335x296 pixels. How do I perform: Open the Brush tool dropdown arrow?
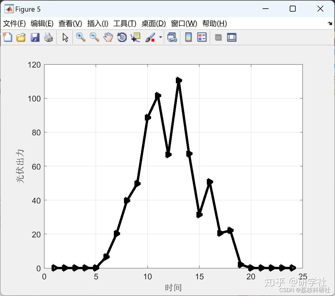point(160,37)
